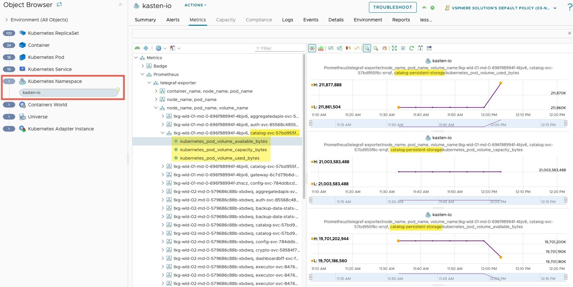Screen dimensions: 573x287
Task: Toggle anomalies highlighting
Action: coord(348,48)
